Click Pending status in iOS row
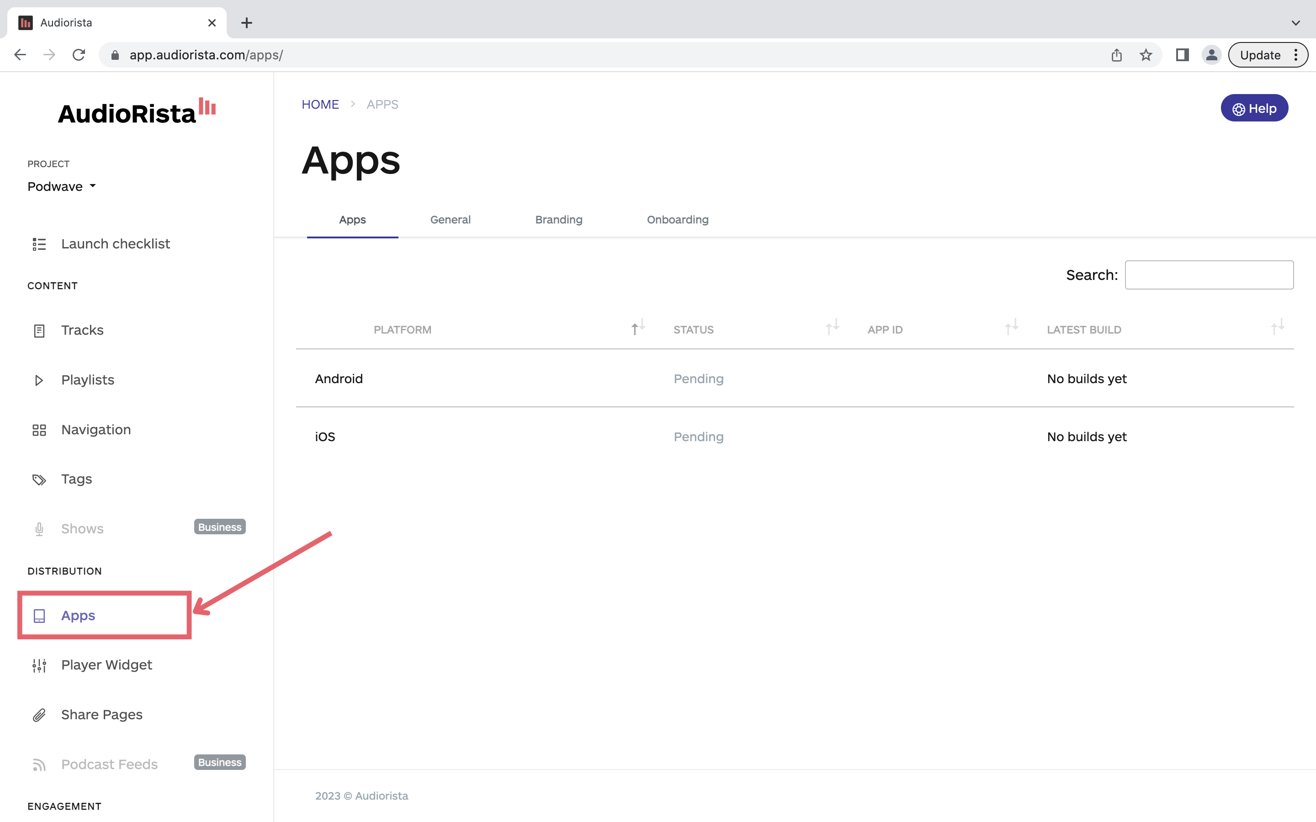The height and width of the screenshot is (822, 1316). (698, 437)
